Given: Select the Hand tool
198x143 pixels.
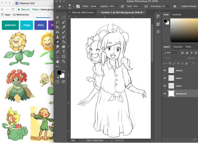Looking at the screenshot, I should pos(57,61).
